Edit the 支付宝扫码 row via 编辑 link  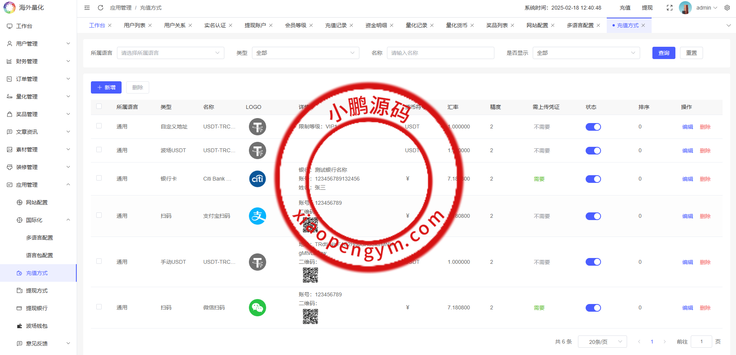(x=687, y=216)
